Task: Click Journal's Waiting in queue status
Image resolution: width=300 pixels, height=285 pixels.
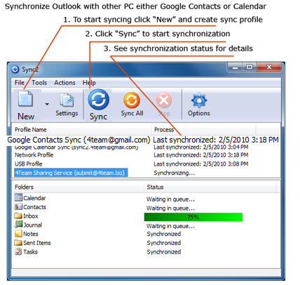Action: coord(170,226)
